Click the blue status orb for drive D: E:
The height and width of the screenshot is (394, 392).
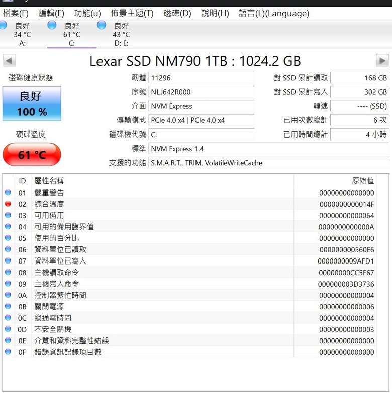click(102, 25)
